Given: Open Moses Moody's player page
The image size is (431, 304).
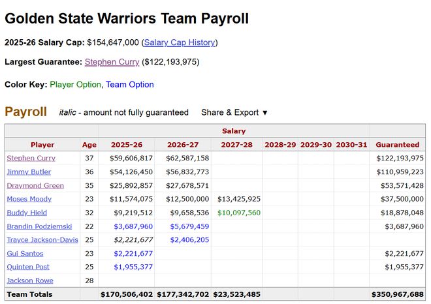Looking at the screenshot, I should coord(29,199).
